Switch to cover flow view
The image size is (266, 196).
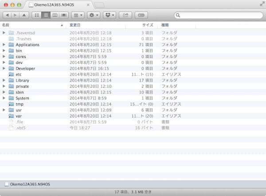click(x=64, y=15)
